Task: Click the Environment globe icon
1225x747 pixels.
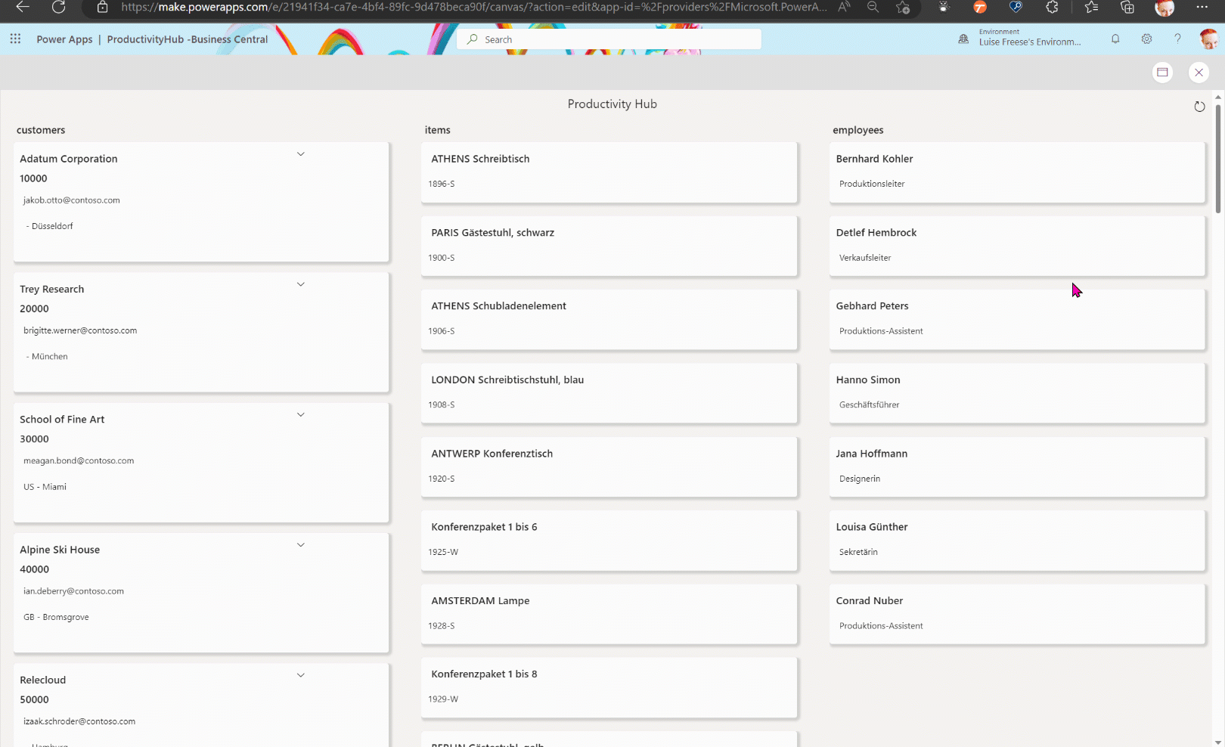Action: click(x=963, y=39)
